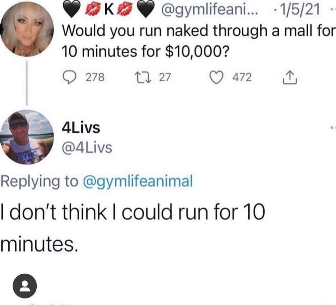Open the 4Livs display name
The image size is (336, 305).
coord(81,128)
